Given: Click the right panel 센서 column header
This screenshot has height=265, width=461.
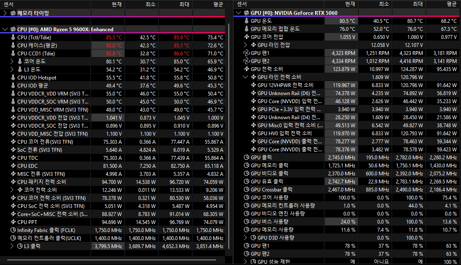Looking at the screenshot, I should point(279,4).
